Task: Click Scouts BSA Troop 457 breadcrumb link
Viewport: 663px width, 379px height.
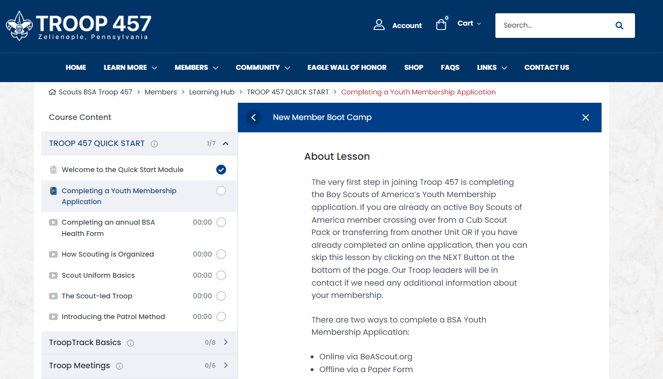Action: [x=95, y=92]
